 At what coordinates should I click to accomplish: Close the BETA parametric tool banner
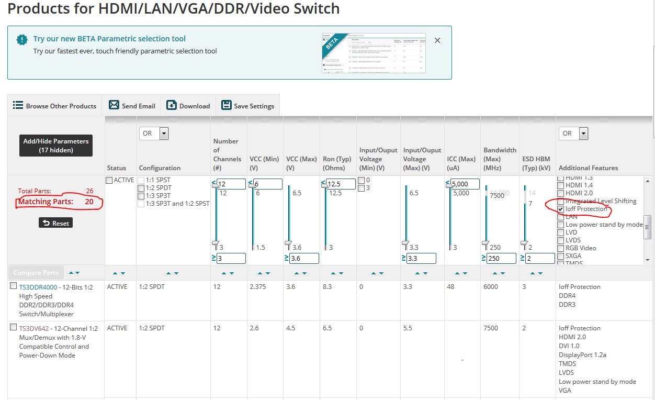tap(437, 40)
